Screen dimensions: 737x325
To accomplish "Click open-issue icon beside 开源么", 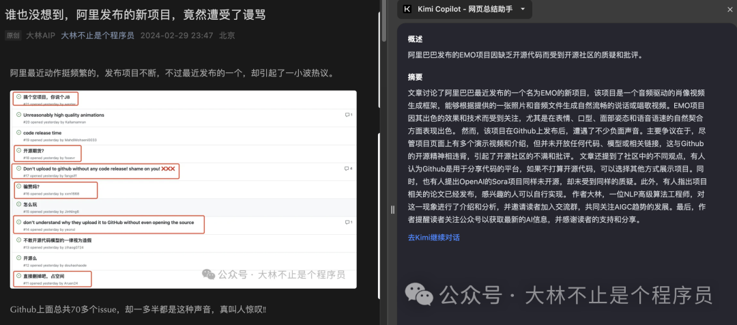I will pos(19,257).
